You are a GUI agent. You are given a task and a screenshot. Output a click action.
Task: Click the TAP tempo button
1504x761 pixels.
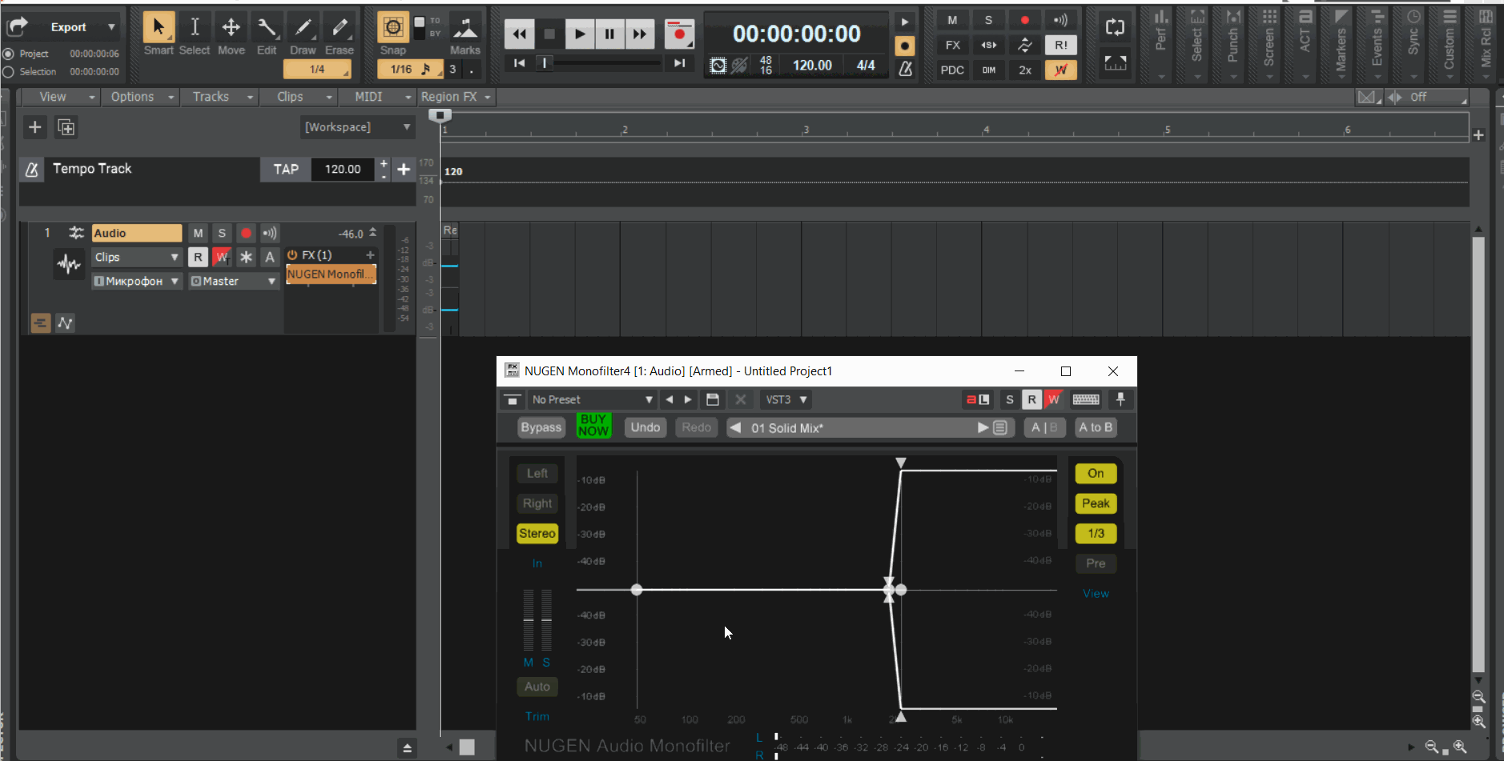286,169
